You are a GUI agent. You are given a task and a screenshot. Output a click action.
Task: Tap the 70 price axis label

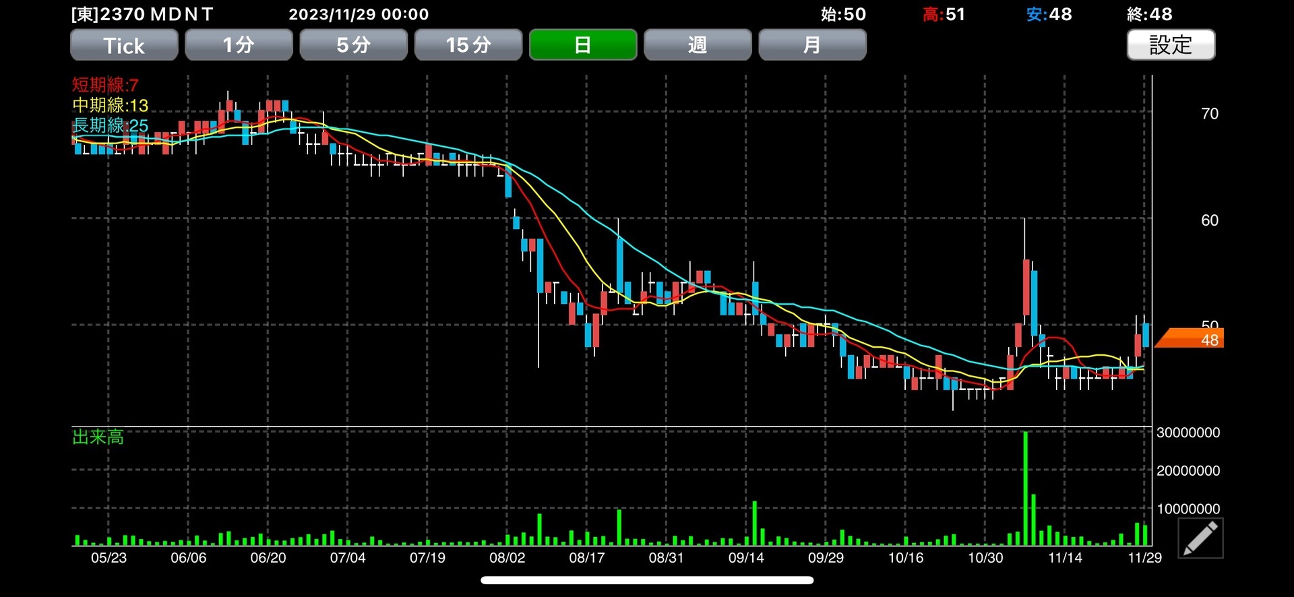pyautogui.click(x=1210, y=114)
